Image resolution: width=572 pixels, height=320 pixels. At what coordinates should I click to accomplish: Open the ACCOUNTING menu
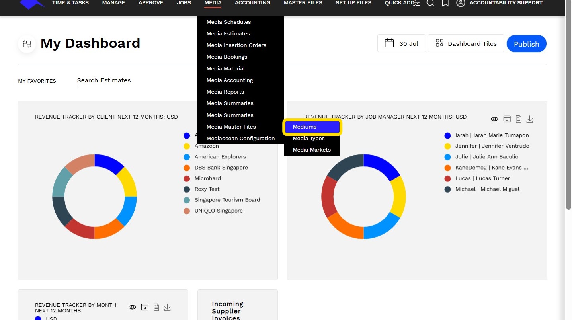tap(252, 3)
